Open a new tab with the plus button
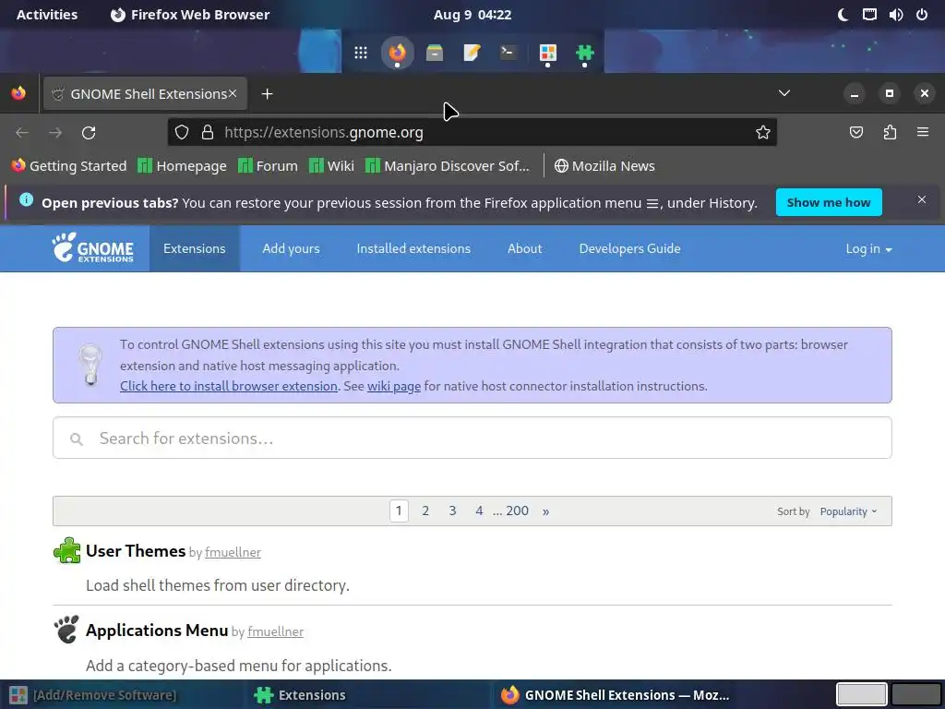The height and width of the screenshot is (709, 945). [x=267, y=94]
